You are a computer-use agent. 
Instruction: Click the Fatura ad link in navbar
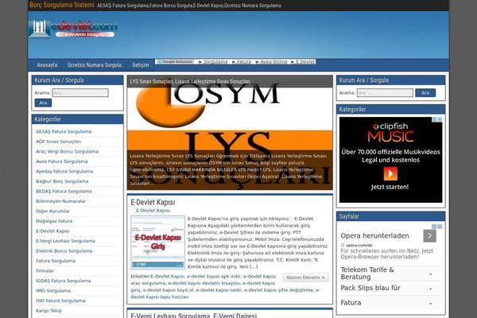tap(244, 62)
